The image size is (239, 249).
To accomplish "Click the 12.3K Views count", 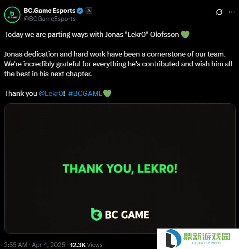I will 86,245.
